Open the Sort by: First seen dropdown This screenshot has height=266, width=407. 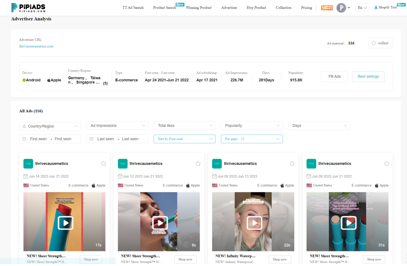pyautogui.click(x=185, y=139)
